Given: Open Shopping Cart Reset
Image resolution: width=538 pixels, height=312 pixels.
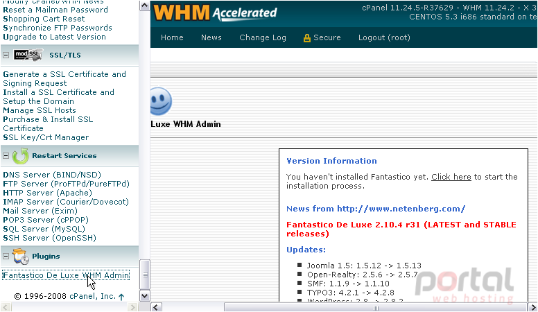Looking at the screenshot, I should point(44,19).
